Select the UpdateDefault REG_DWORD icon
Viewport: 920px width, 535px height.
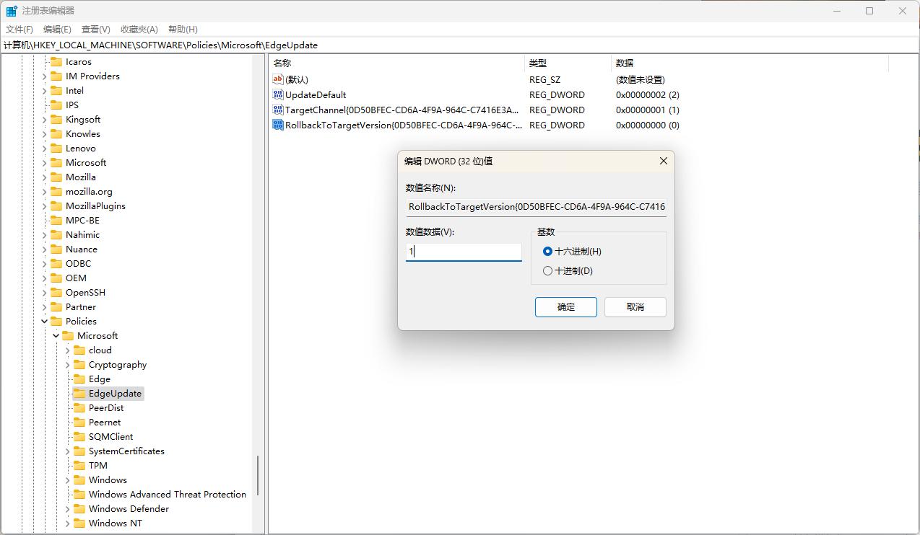point(279,94)
